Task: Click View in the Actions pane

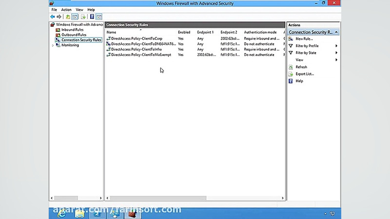Action: pos(299,60)
